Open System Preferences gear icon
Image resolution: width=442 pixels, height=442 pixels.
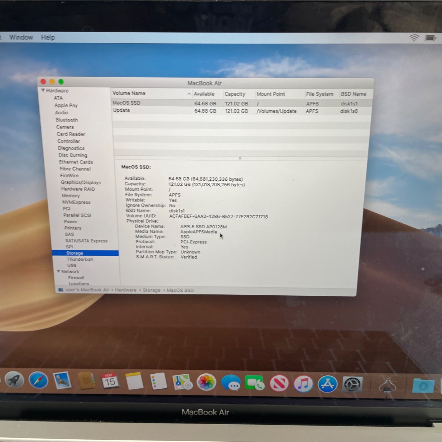pos(352,385)
